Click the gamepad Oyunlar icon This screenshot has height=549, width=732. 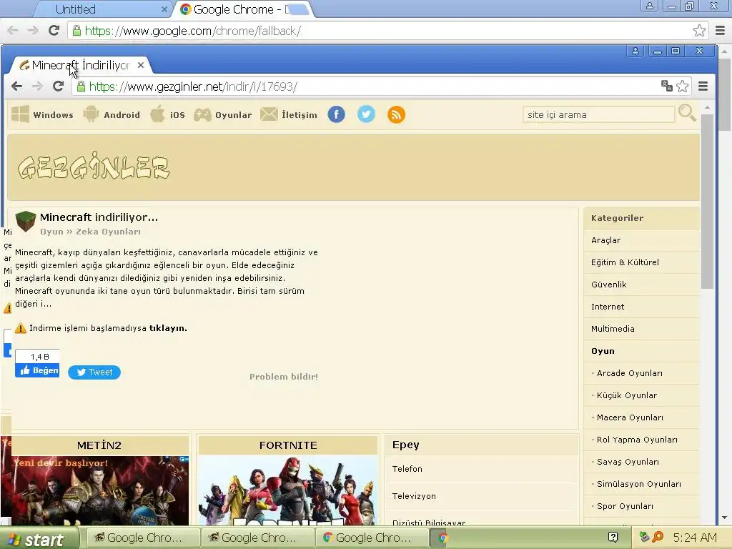click(202, 114)
